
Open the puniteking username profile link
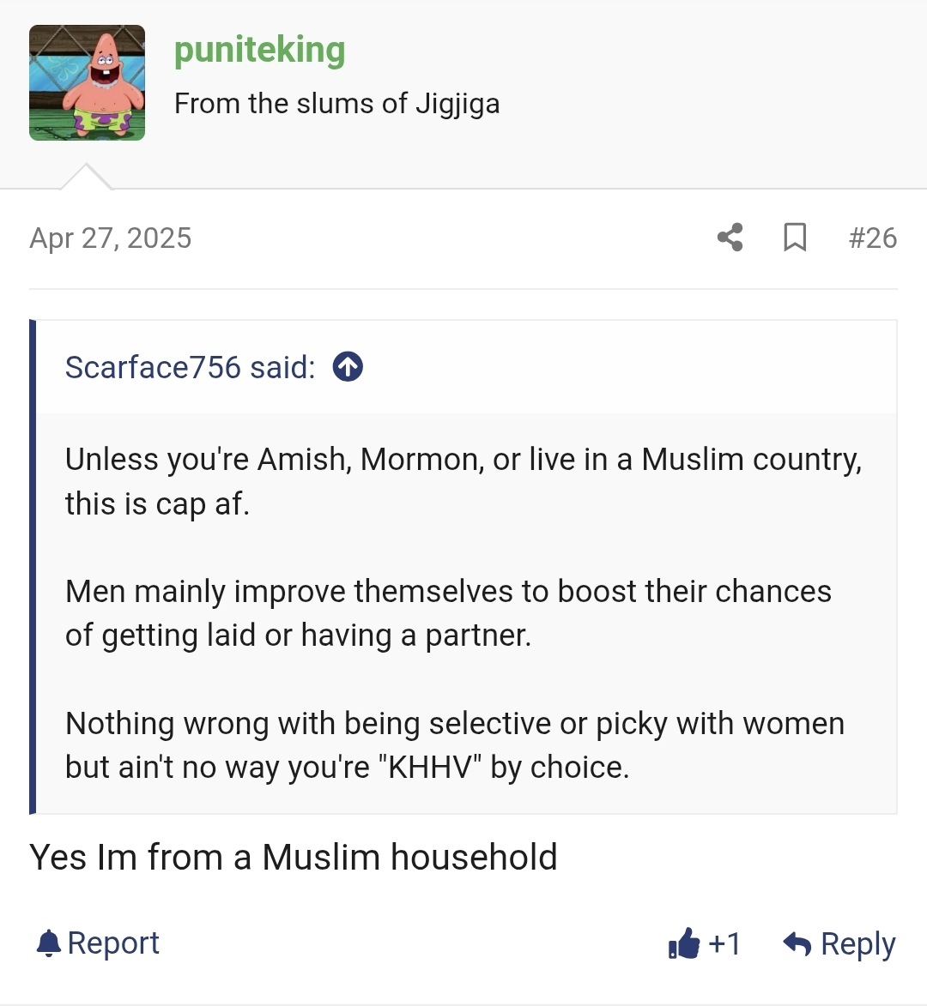tap(259, 50)
